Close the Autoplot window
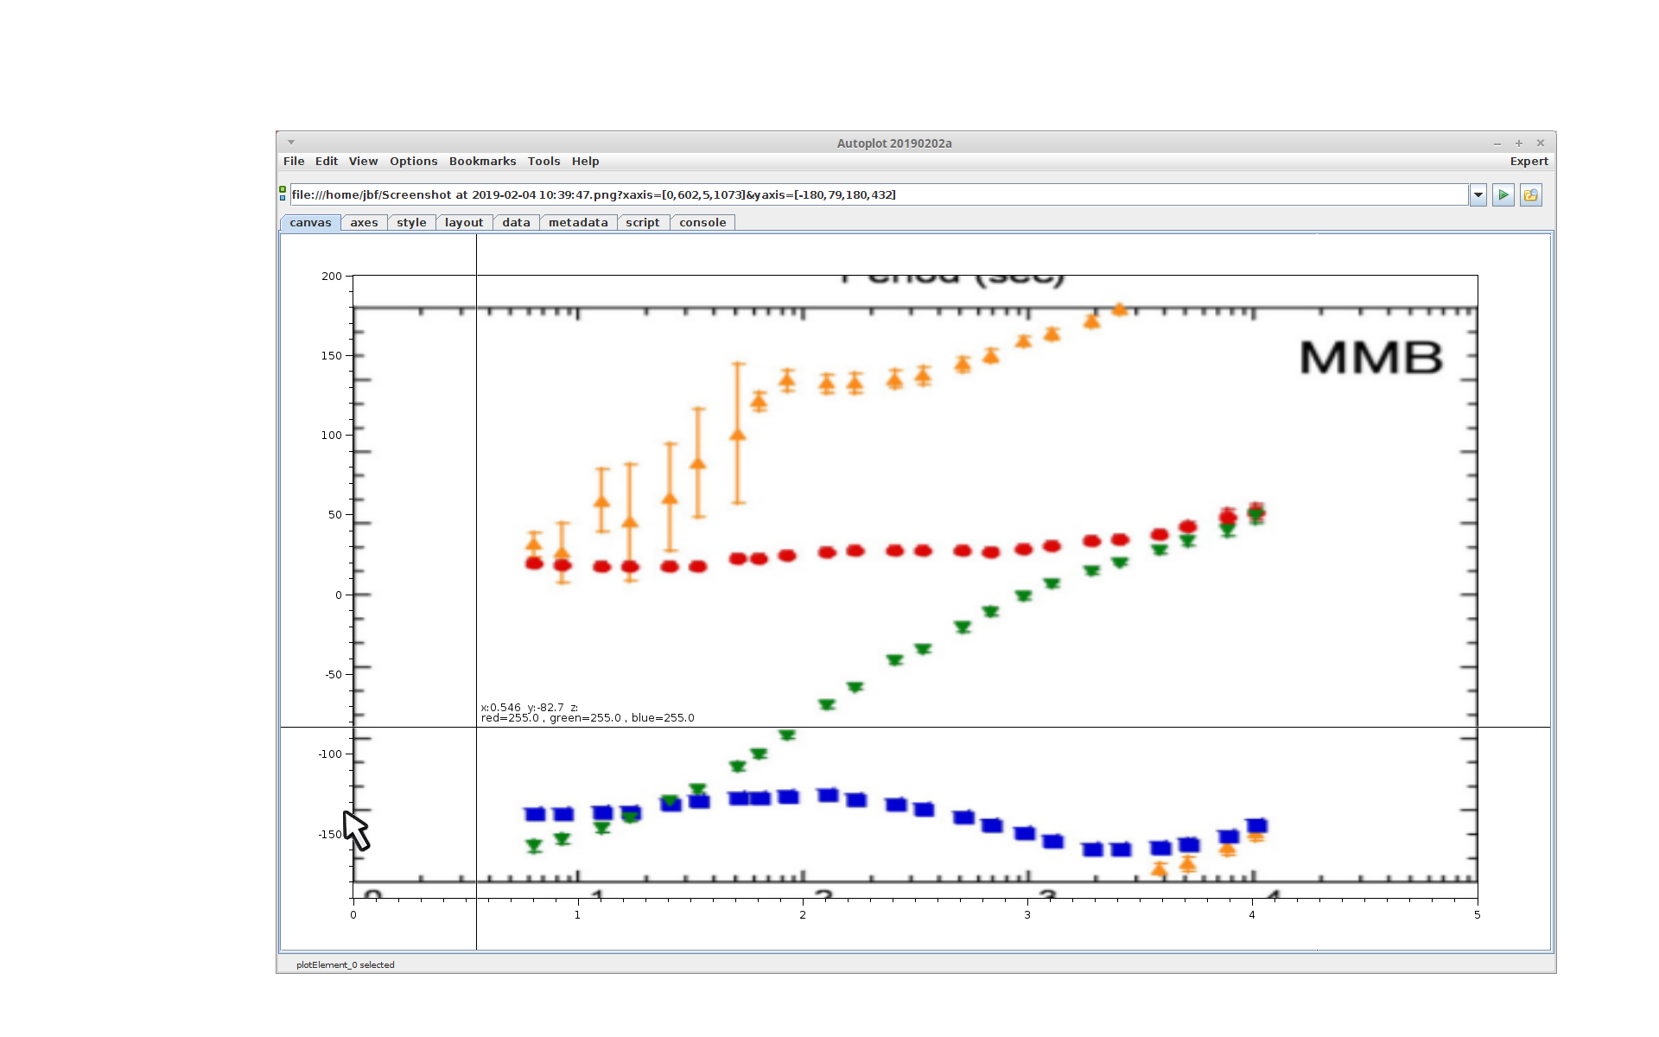The image size is (1659, 1037). [1540, 143]
